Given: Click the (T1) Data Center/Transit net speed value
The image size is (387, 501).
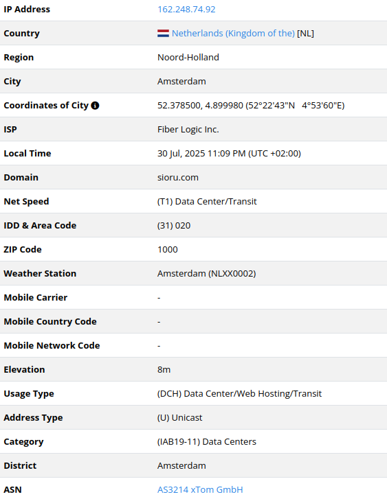Looking at the screenshot, I should coord(207,202).
